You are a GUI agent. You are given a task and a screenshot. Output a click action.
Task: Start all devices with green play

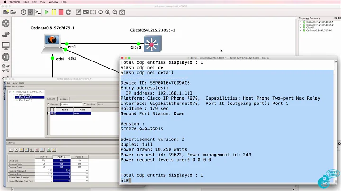pos(46,12)
